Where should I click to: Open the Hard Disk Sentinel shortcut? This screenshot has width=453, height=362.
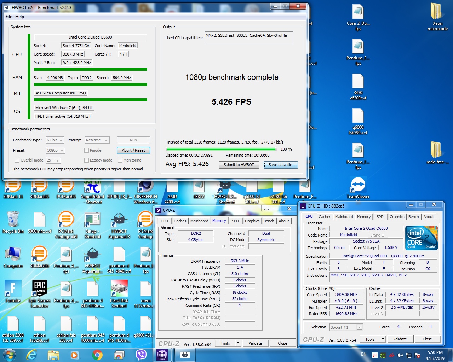[119, 293]
